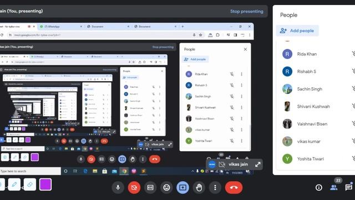Open the browser extensions puzzle icon
The width and height of the screenshot is (355, 200).
tap(217, 35)
